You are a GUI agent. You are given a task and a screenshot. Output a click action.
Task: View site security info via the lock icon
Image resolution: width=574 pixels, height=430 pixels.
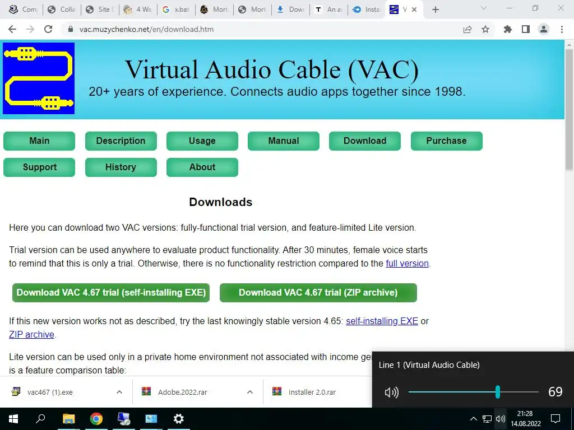point(71,29)
